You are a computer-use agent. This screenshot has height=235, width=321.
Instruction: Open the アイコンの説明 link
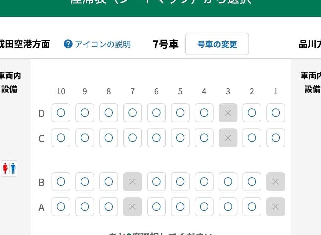(x=102, y=44)
